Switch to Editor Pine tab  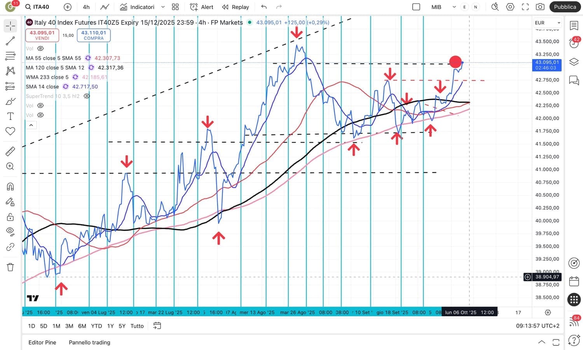(42, 342)
